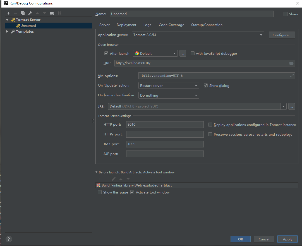Open the Code Coverage tab
Viewport: 302px width, 246px height.
(x=171, y=25)
